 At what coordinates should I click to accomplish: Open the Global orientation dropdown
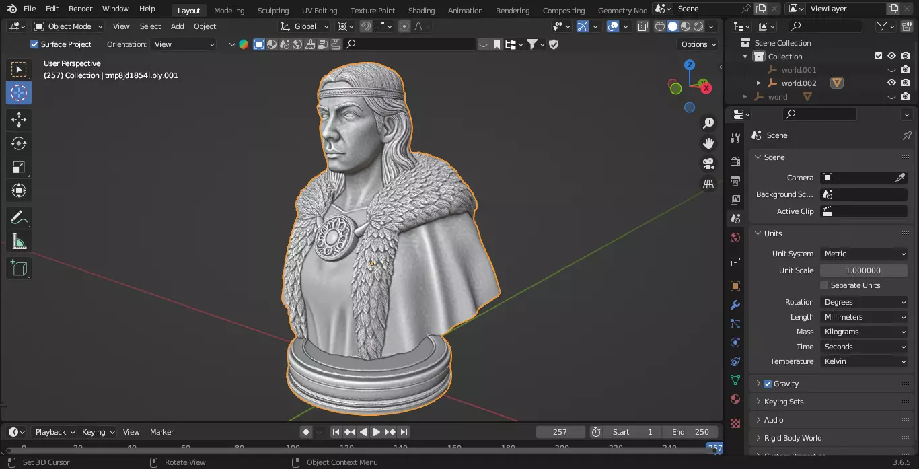(305, 26)
